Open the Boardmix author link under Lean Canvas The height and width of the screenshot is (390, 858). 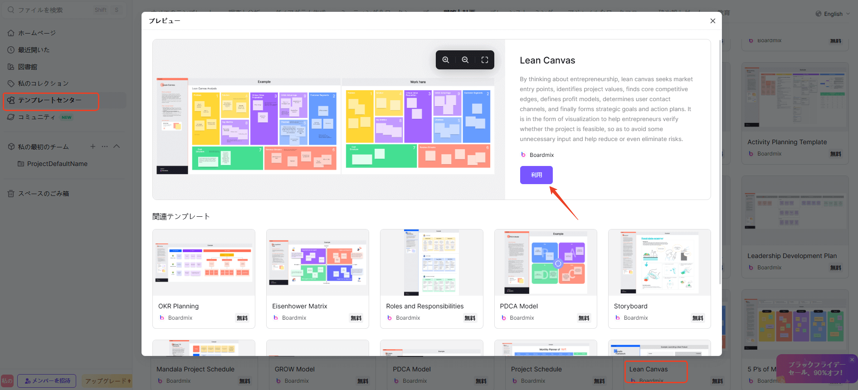[537, 155]
